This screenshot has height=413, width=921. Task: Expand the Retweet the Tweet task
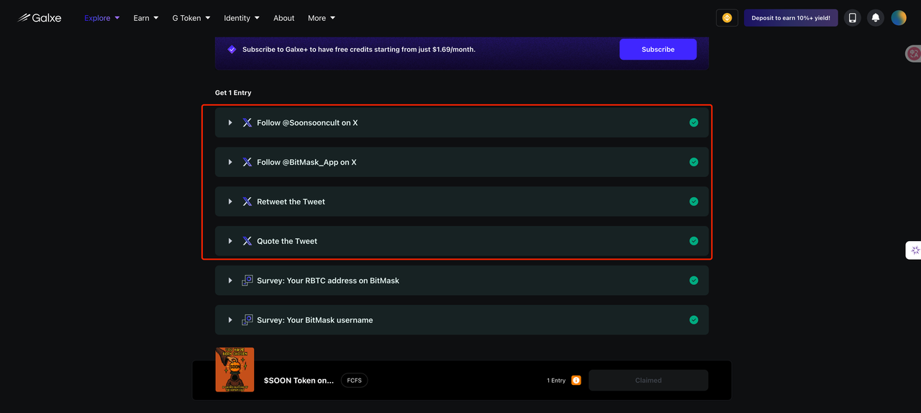pyautogui.click(x=230, y=202)
